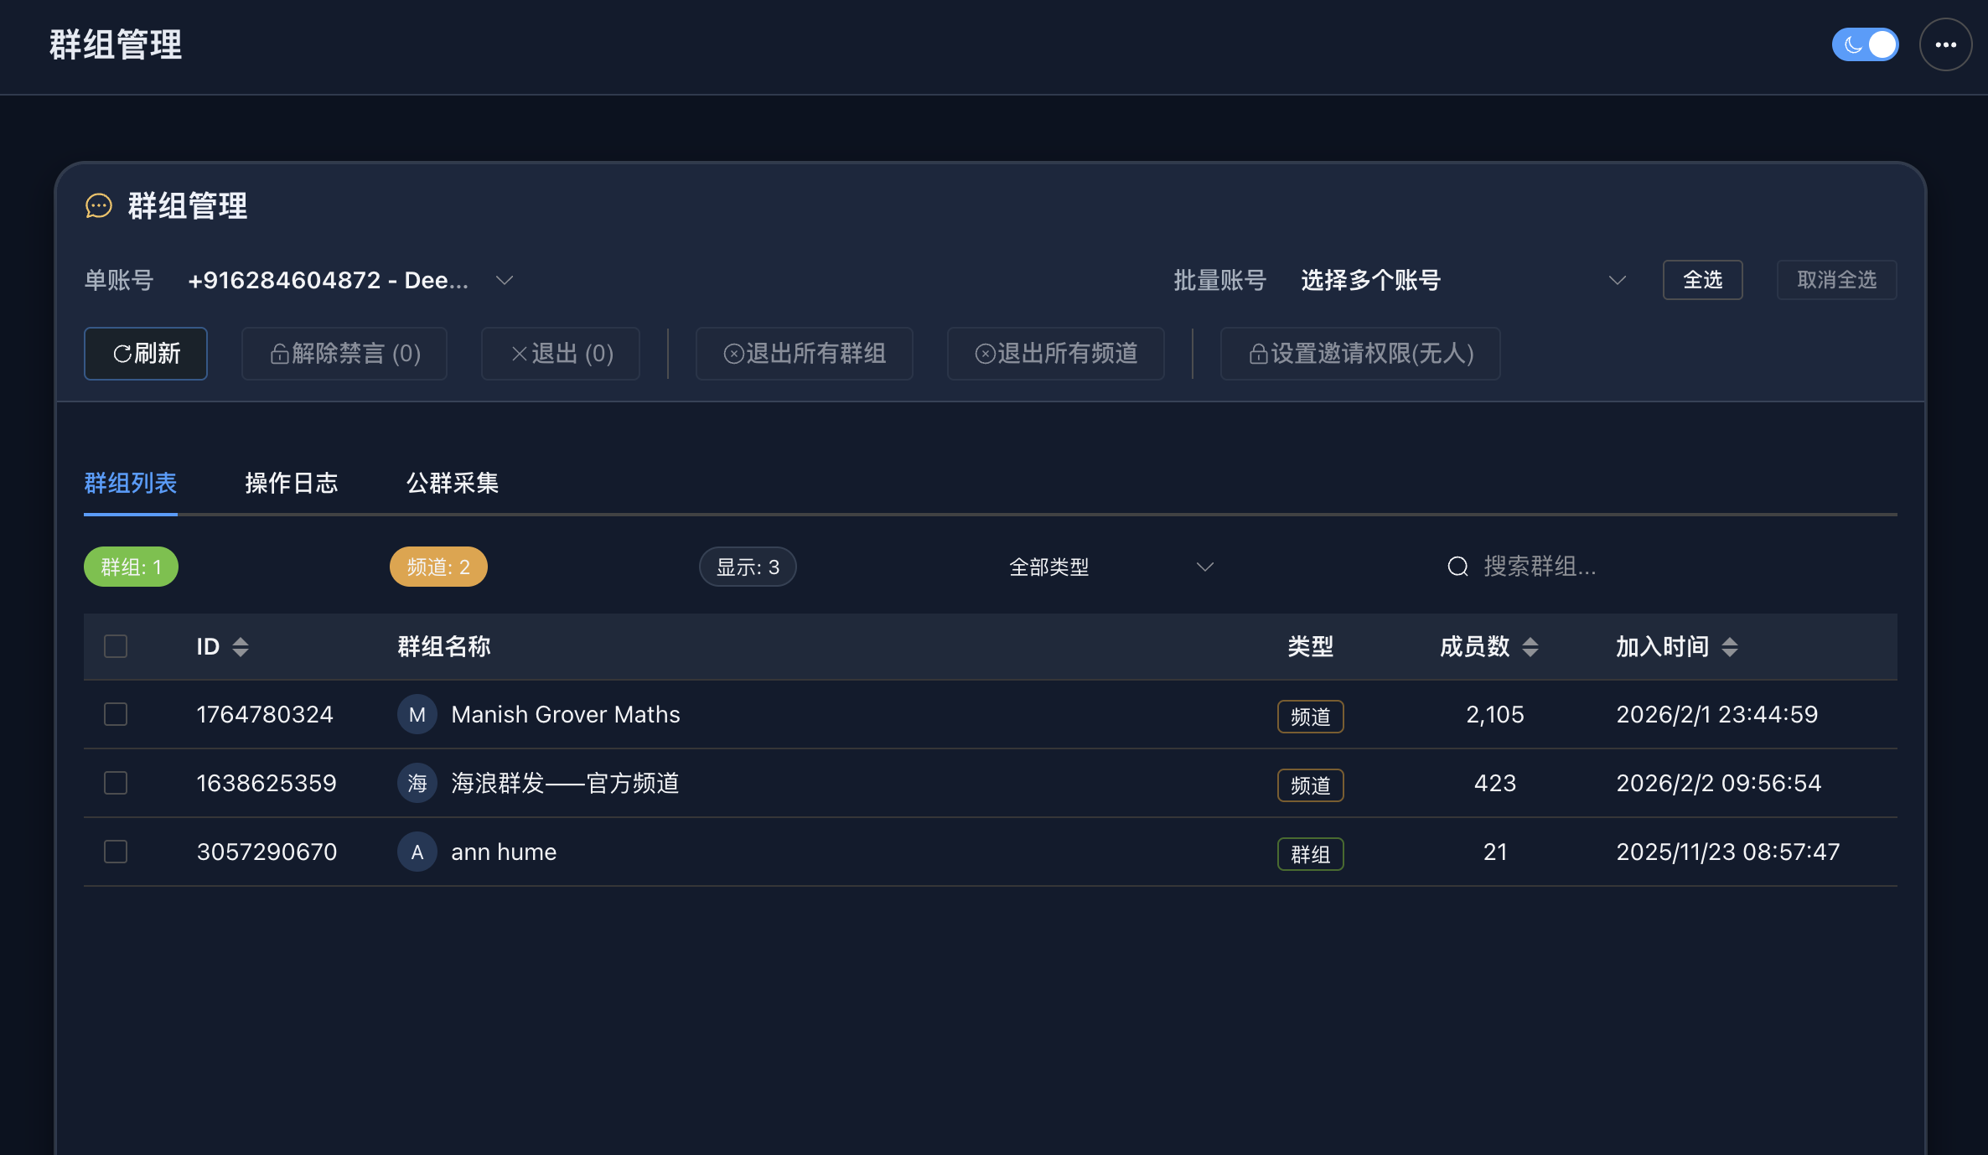The height and width of the screenshot is (1155, 1988).
Task: Open the 全部类型 filter dropdown
Action: 1106,567
